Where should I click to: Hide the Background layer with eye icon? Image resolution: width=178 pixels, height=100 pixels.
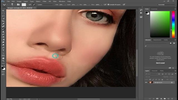[x=146, y=82]
